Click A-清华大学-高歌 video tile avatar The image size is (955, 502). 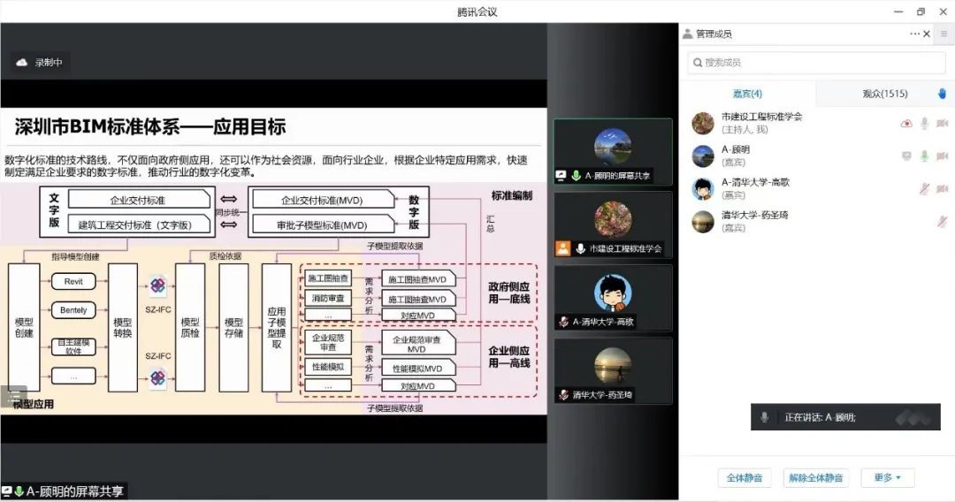[x=613, y=293]
